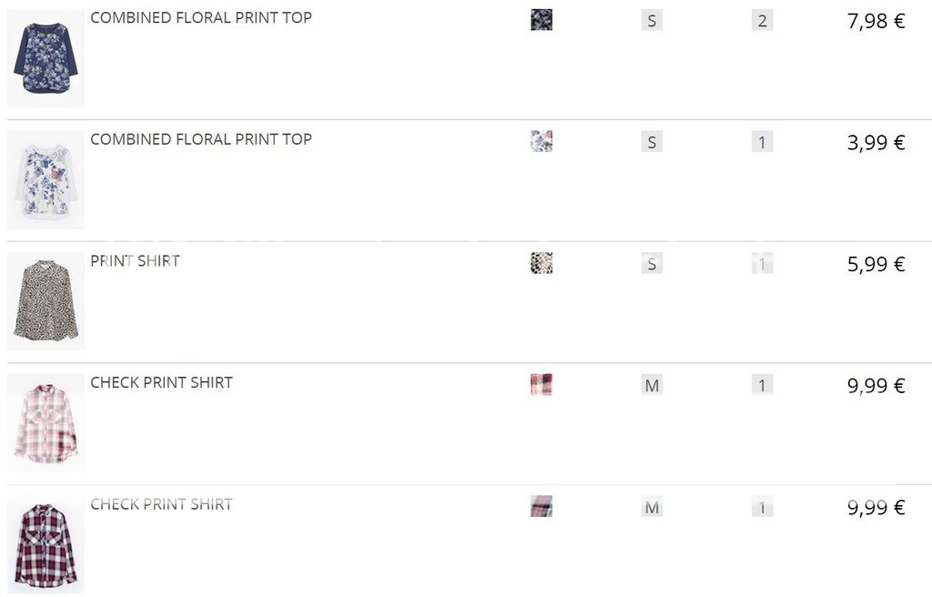Choose the pink check color swatch
Image resolution: width=932 pixels, height=597 pixels.
pyautogui.click(x=542, y=384)
